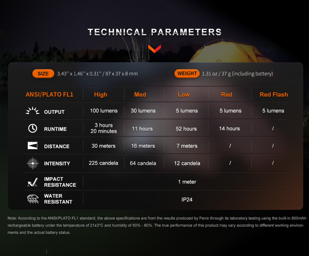The width and height of the screenshot is (309, 256).
Task: Click the Red Flash column header
Action: (274, 95)
